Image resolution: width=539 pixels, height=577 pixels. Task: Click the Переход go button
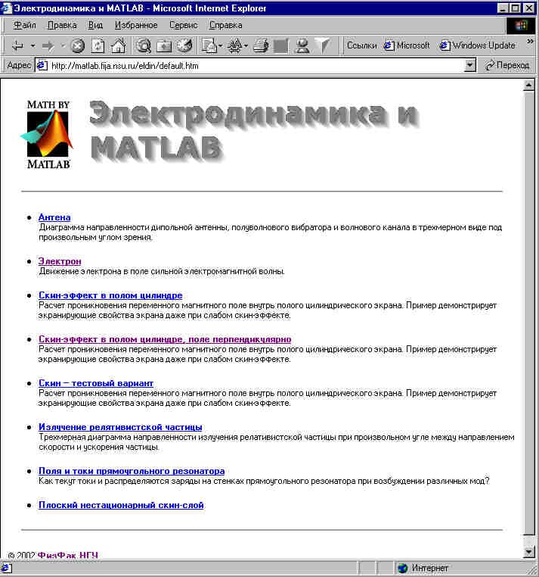[507, 66]
